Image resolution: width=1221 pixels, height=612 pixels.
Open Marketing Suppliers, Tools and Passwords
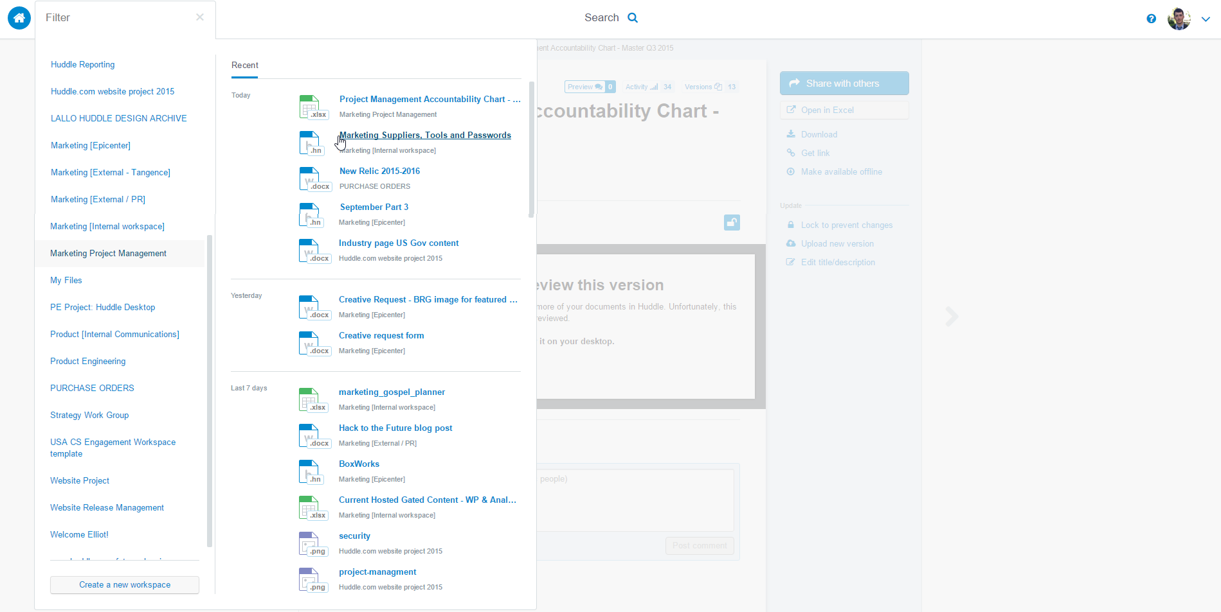(x=425, y=136)
